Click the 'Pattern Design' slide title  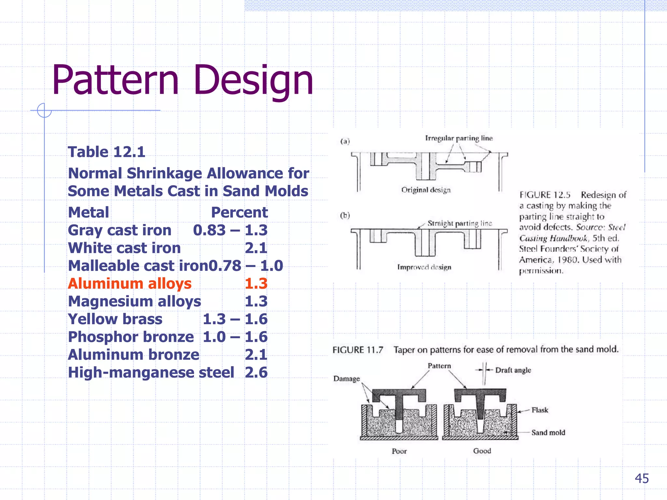click(182, 80)
